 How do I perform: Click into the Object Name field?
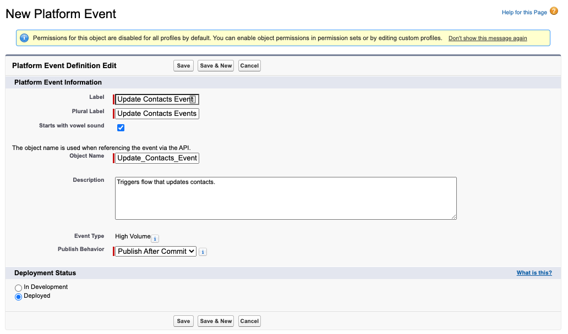[157, 158]
